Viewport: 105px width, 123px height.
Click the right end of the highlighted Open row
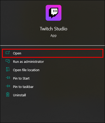click(x=100, y=53)
